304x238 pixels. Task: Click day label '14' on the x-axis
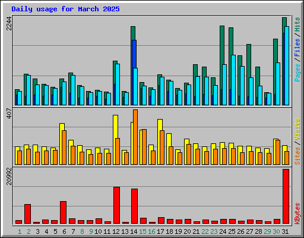point(134,231)
